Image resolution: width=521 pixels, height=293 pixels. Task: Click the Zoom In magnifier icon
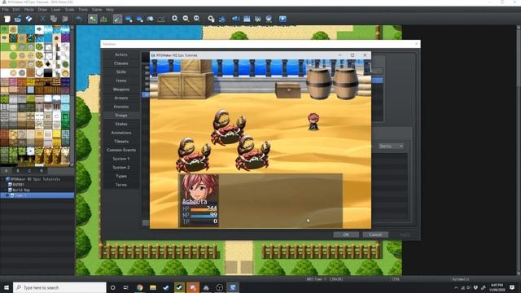tap(175, 19)
